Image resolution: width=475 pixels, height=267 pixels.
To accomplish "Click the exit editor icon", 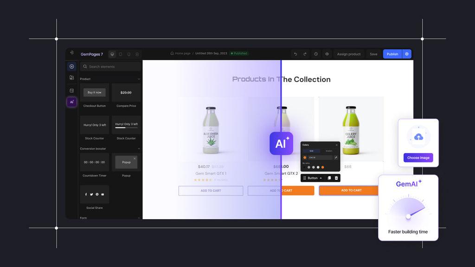I will click(x=71, y=53).
